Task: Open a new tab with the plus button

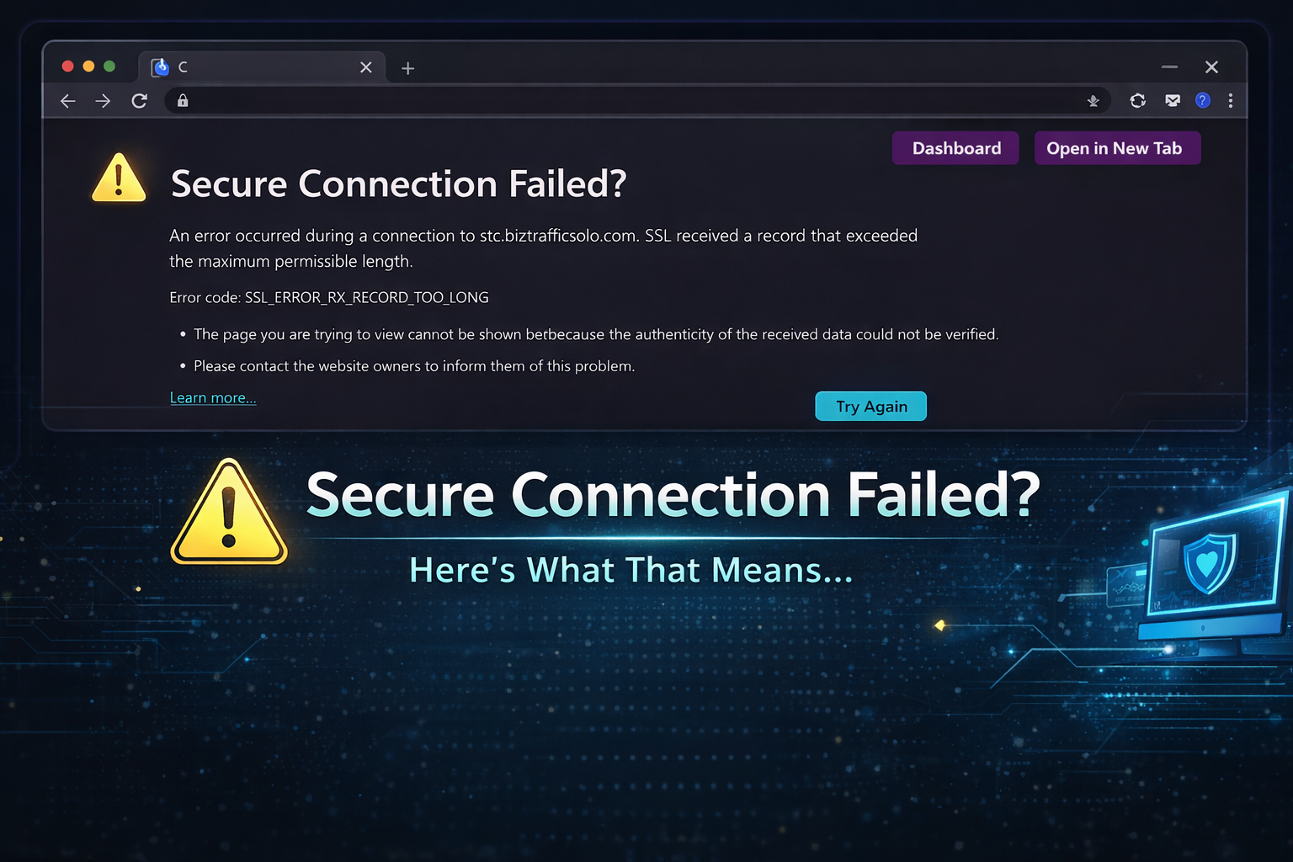Action: point(408,68)
